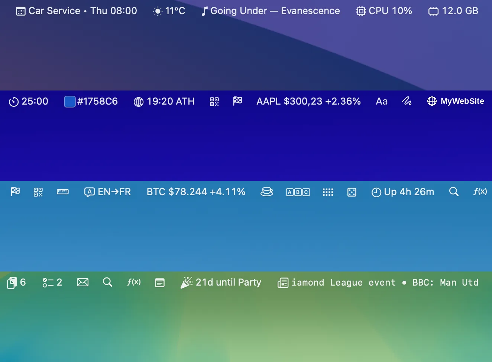Open the 19:20 ATH world clock
The height and width of the screenshot is (362, 492).
pos(164,101)
